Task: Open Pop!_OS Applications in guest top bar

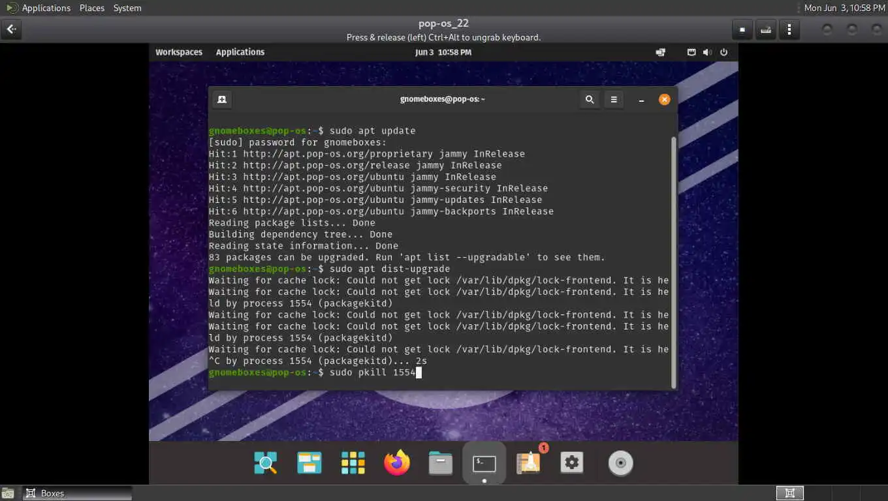Action: click(x=240, y=52)
